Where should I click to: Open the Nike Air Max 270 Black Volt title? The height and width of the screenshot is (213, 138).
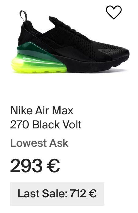46,117
